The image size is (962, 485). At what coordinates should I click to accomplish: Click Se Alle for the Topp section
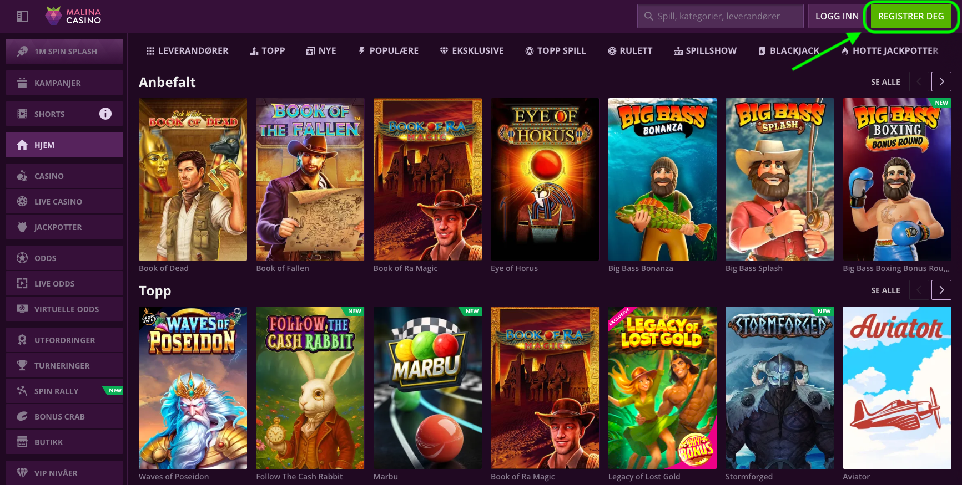click(x=885, y=290)
